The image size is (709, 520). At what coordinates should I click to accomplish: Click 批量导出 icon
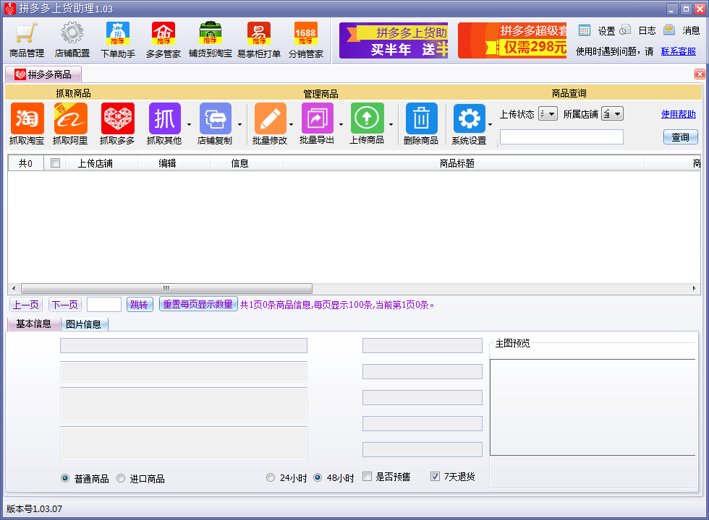click(317, 123)
